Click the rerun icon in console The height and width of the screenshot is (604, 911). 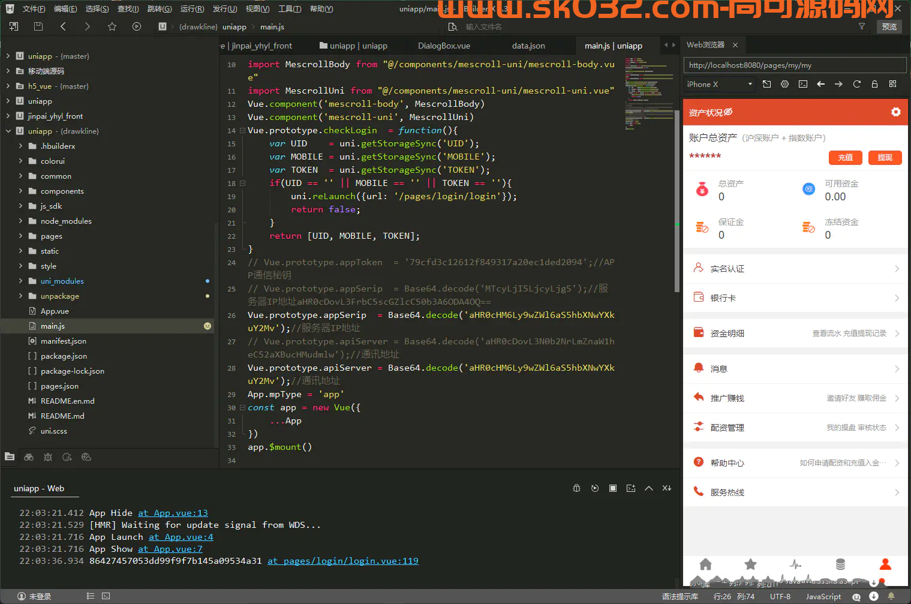[x=594, y=488]
